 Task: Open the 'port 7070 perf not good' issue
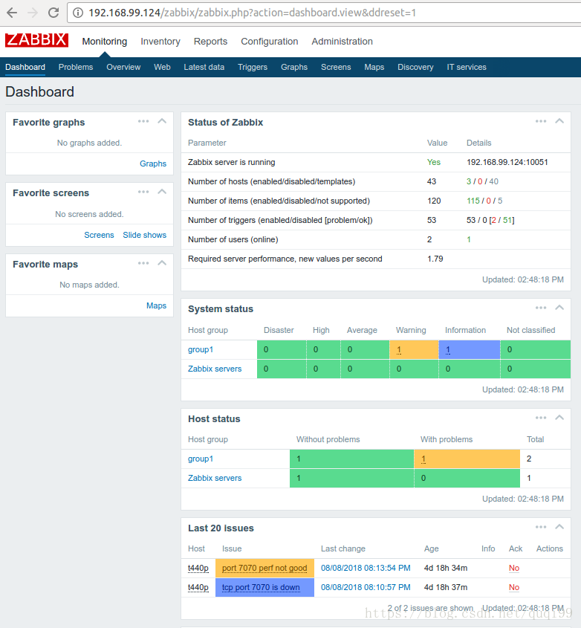pyautogui.click(x=264, y=569)
